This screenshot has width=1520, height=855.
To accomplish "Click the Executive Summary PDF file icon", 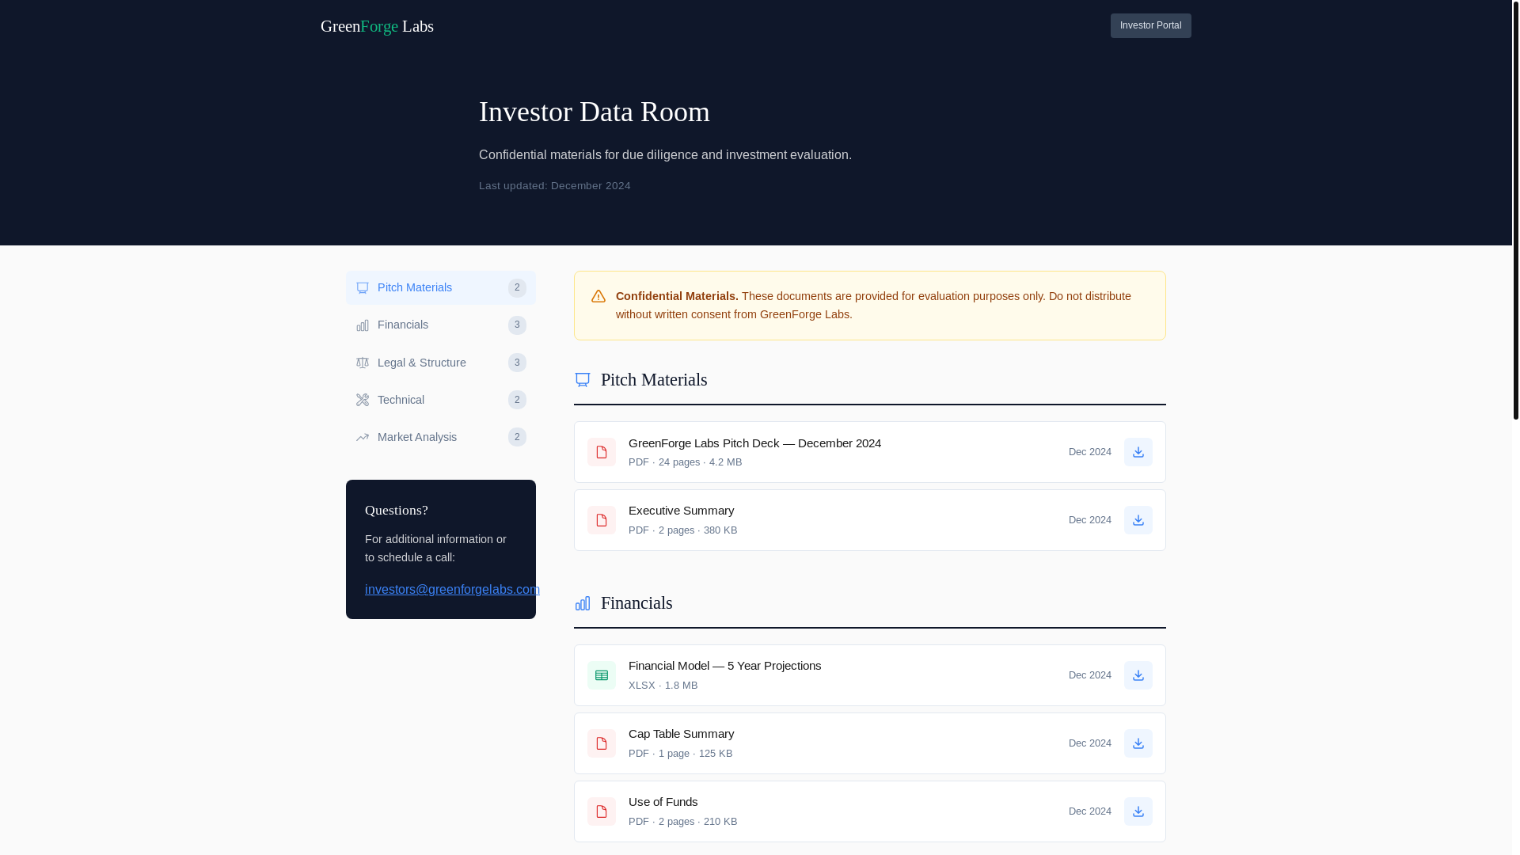I will [x=602, y=520].
